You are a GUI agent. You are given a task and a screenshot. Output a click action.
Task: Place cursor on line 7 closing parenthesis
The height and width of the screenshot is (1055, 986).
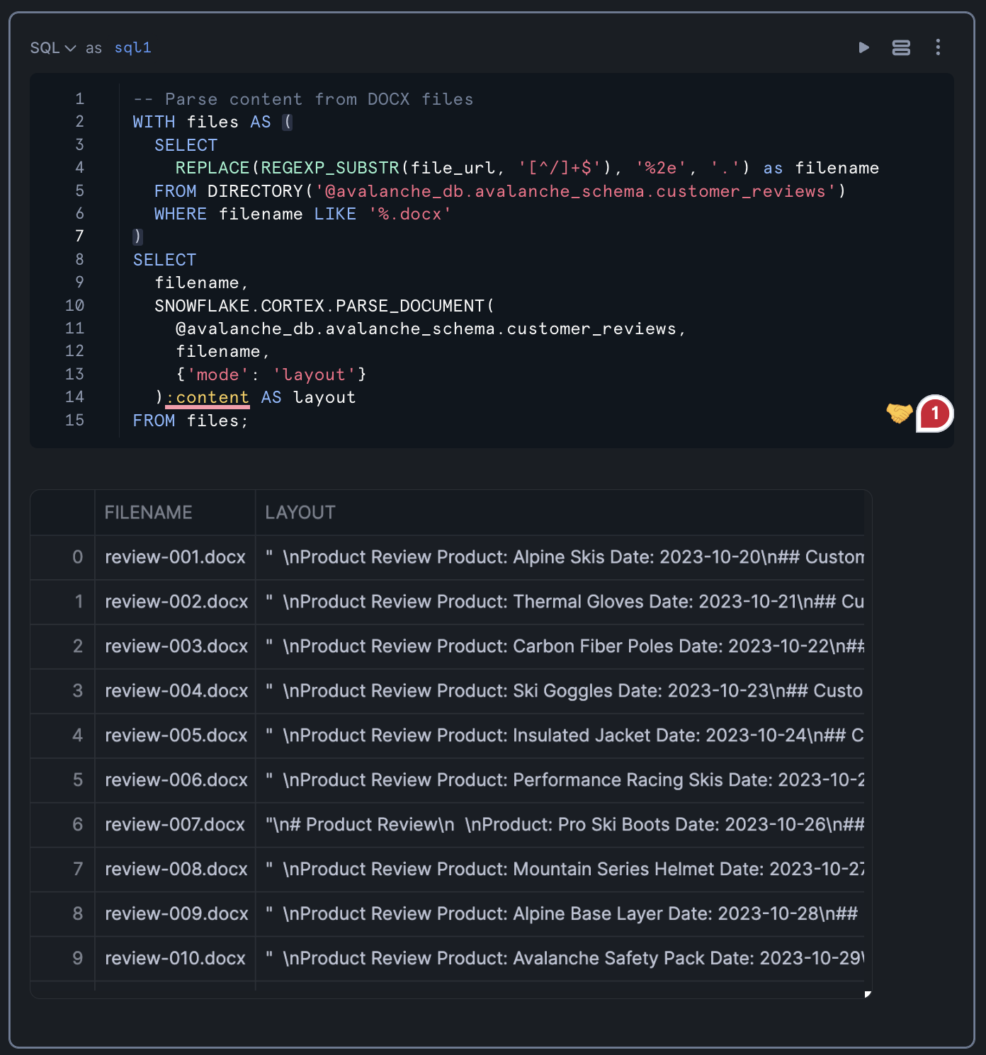pos(137,236)
